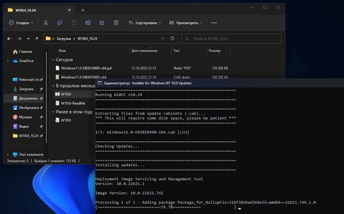Click the Share icon in toolbar

102,23
